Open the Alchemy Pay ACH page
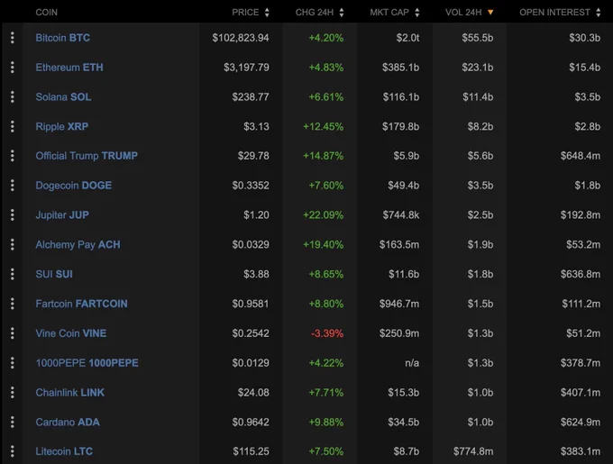The image size is (613, 464). (78, 244)
